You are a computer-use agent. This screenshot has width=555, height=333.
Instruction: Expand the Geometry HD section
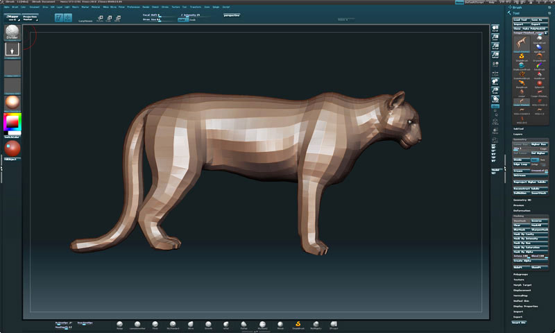(522, 200)
